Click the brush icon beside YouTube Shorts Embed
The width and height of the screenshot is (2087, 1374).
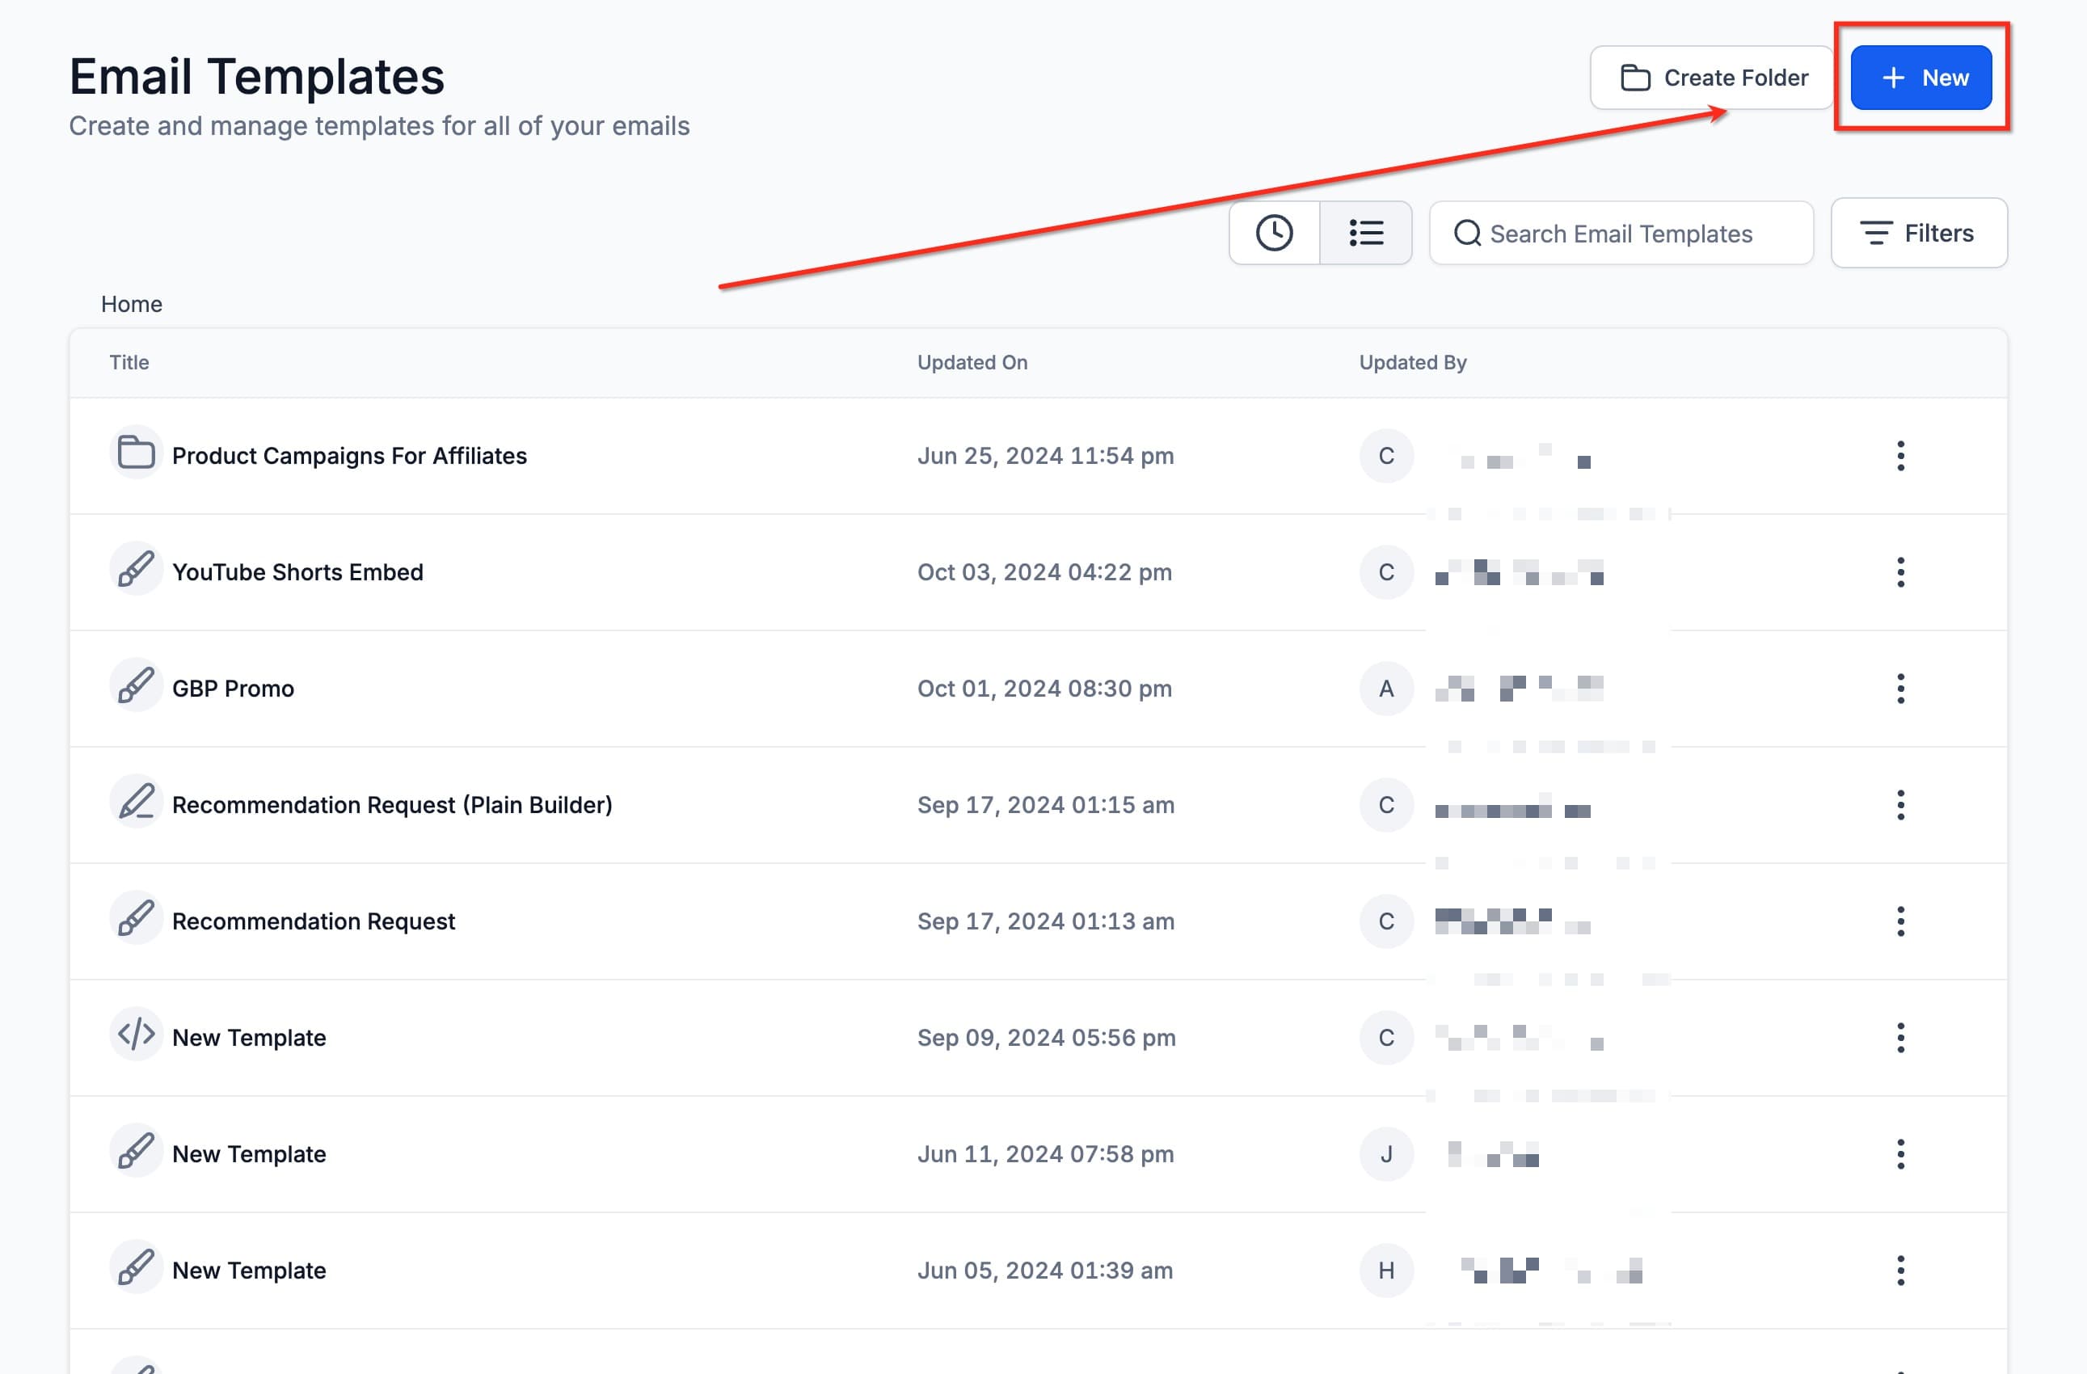coord(136,571)
